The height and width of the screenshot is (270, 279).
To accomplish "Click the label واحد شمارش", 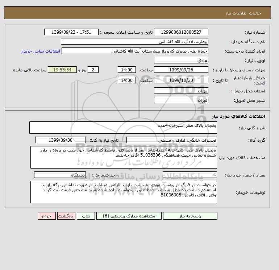I will pos(105,175).
